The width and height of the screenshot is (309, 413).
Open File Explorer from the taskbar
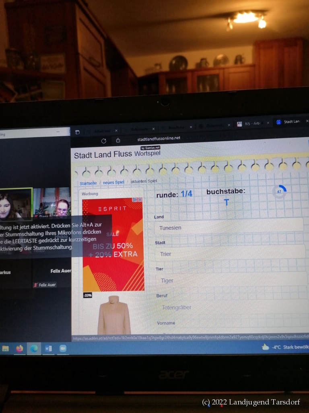(6, 349)
